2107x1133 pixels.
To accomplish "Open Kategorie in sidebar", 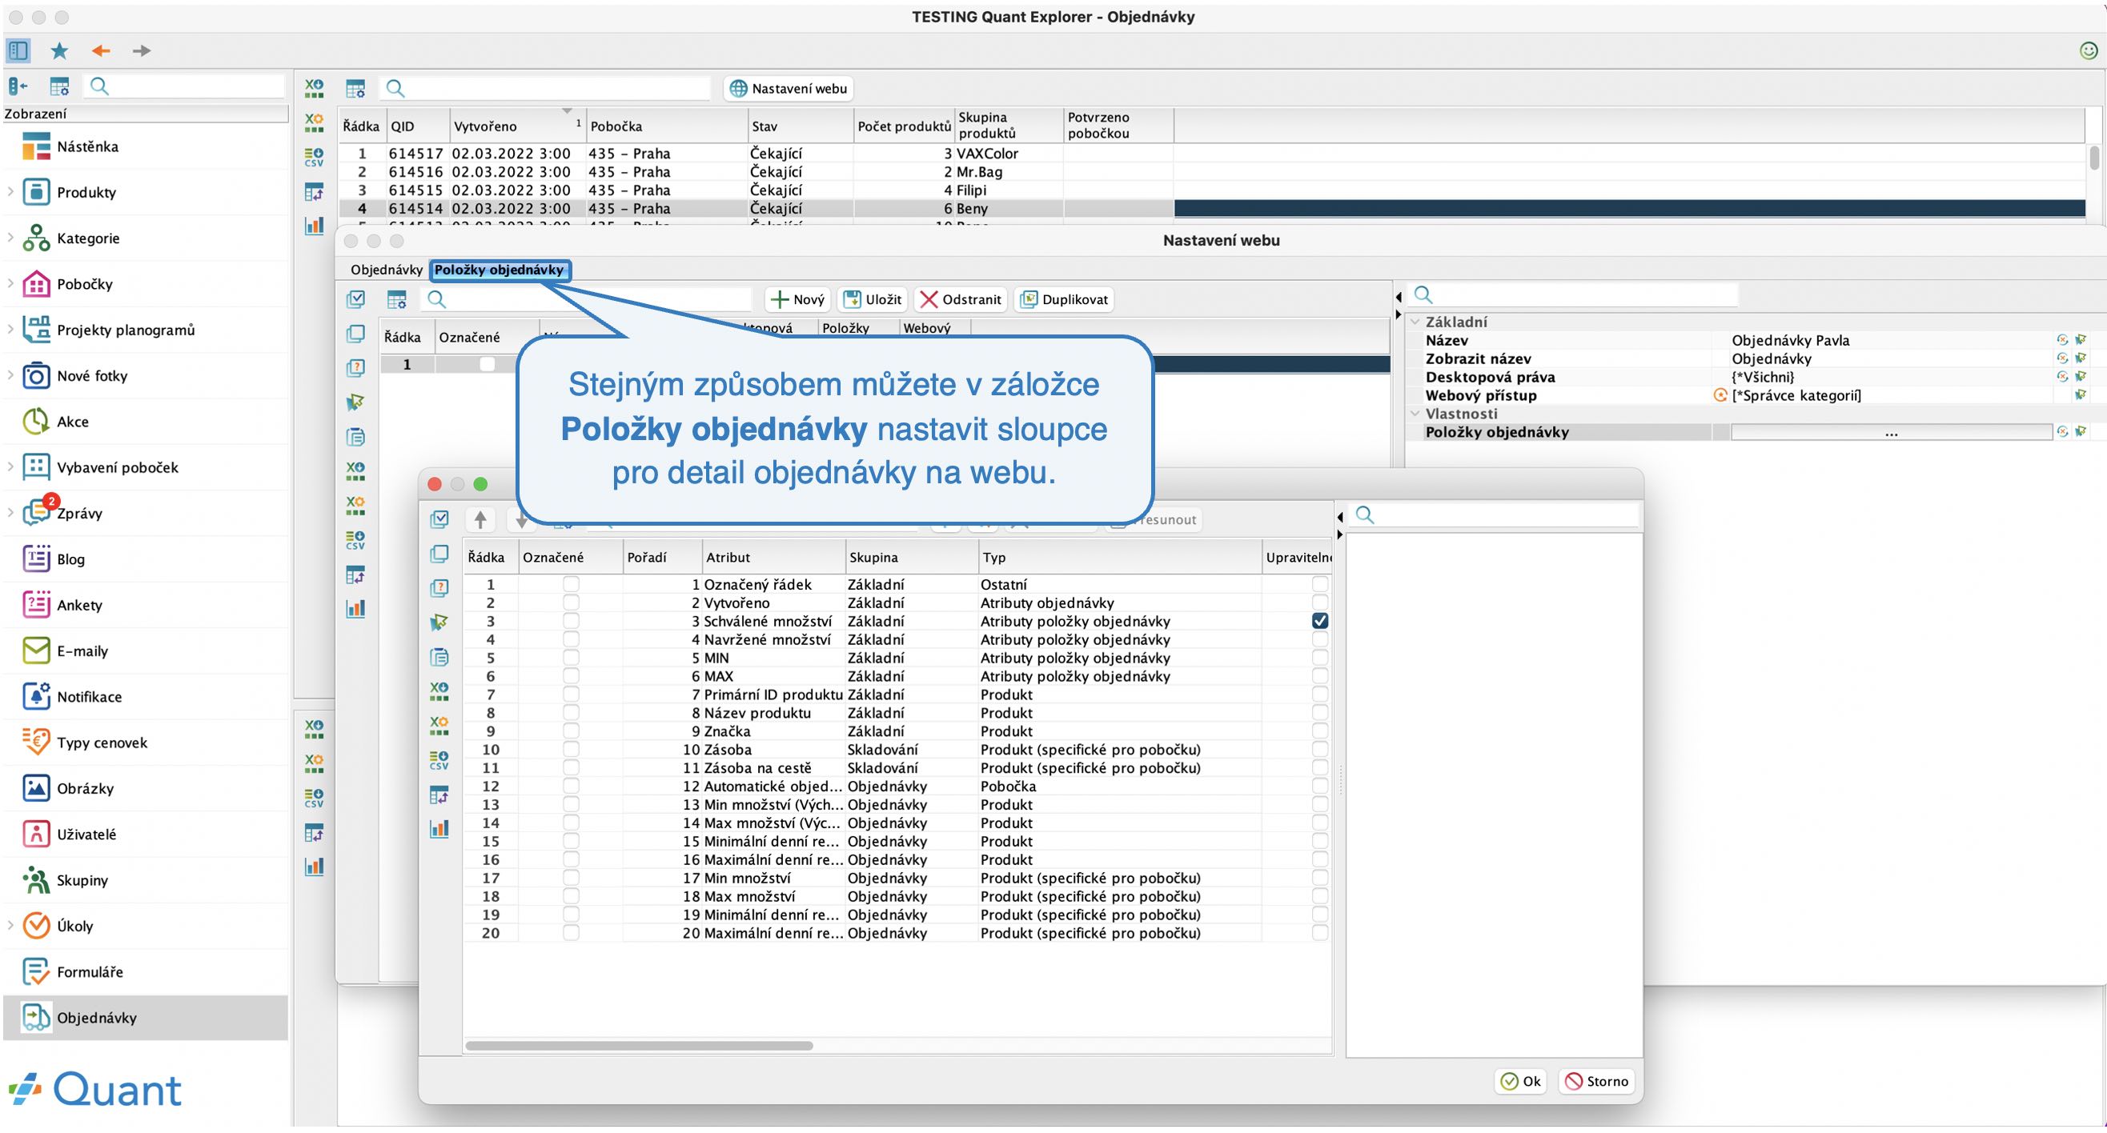I will click(87, 238).
